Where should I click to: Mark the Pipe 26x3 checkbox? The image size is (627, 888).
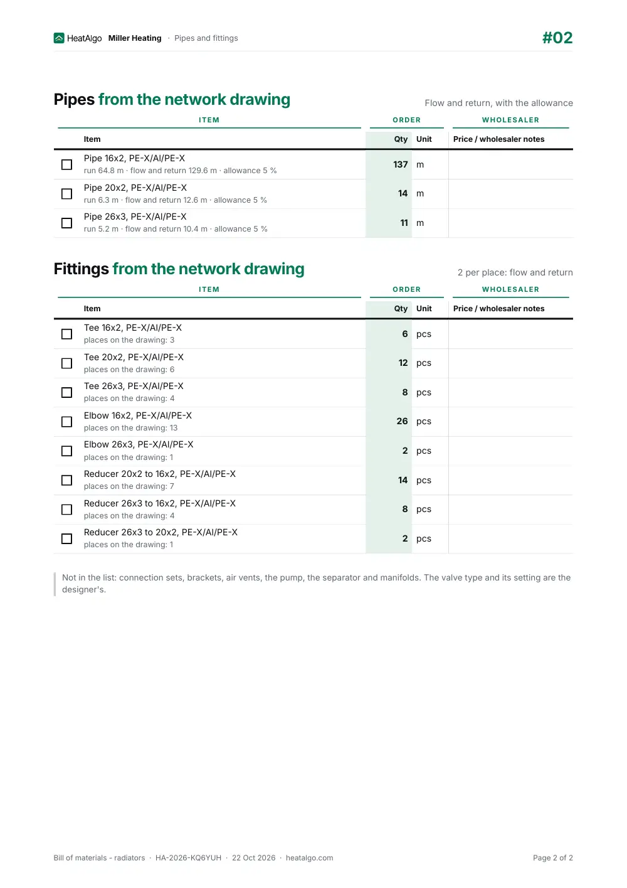click(66, 223)
